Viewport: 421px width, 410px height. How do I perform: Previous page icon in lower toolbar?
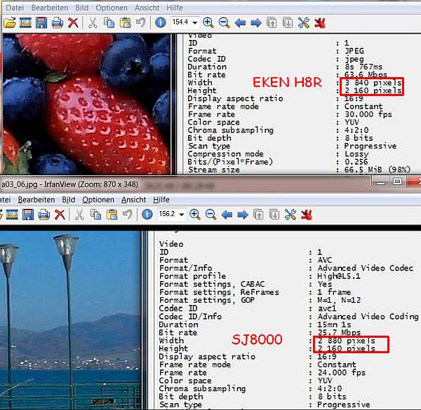pyautogui.click(x=258, y=214)
